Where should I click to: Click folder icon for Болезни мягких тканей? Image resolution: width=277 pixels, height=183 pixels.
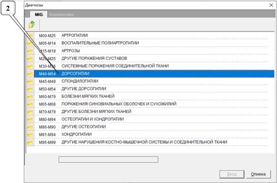30,96
